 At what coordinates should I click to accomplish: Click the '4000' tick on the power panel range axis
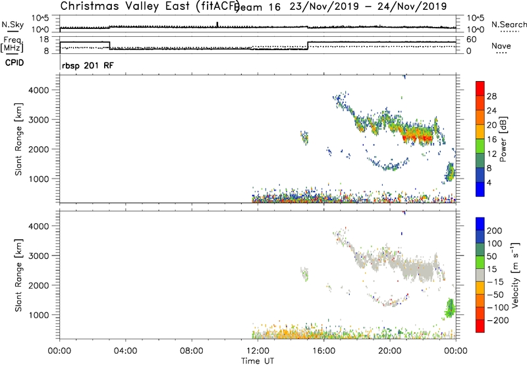(x=39, y=90)
